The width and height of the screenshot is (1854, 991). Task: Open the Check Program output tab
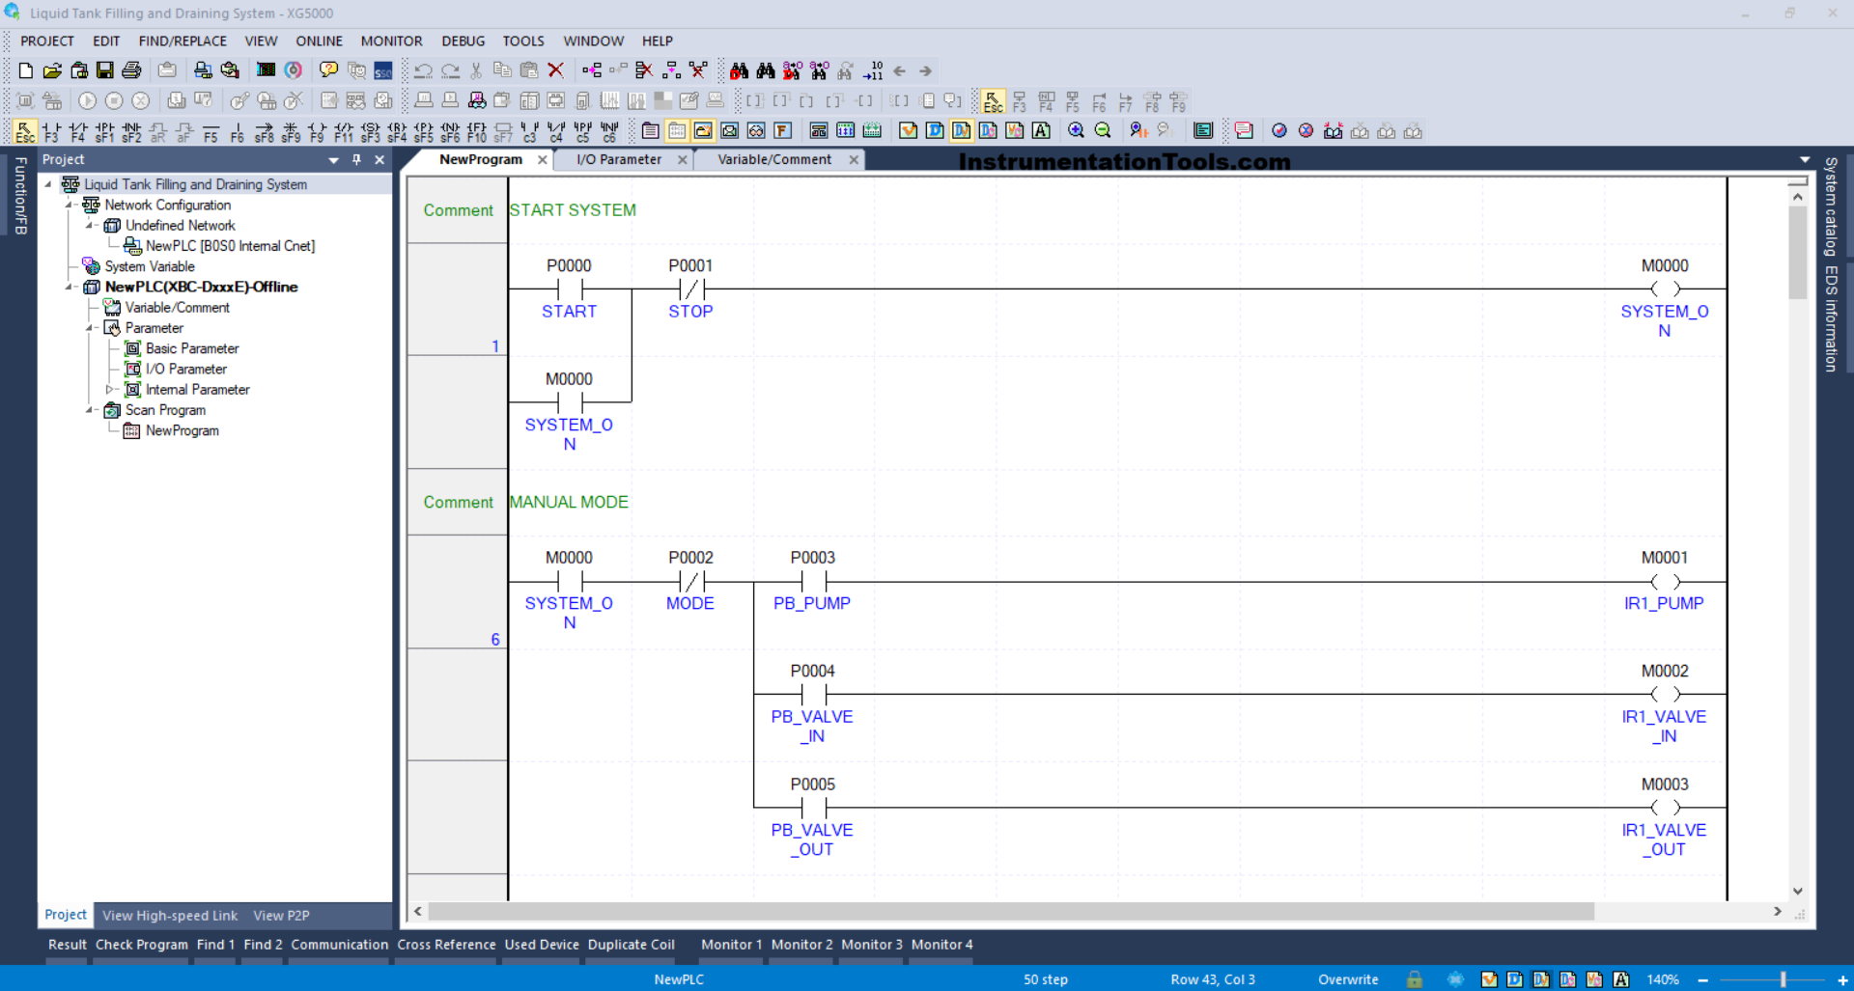141,945
